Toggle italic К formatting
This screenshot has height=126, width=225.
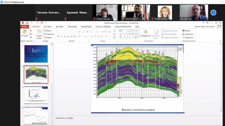tap(61, 36)
